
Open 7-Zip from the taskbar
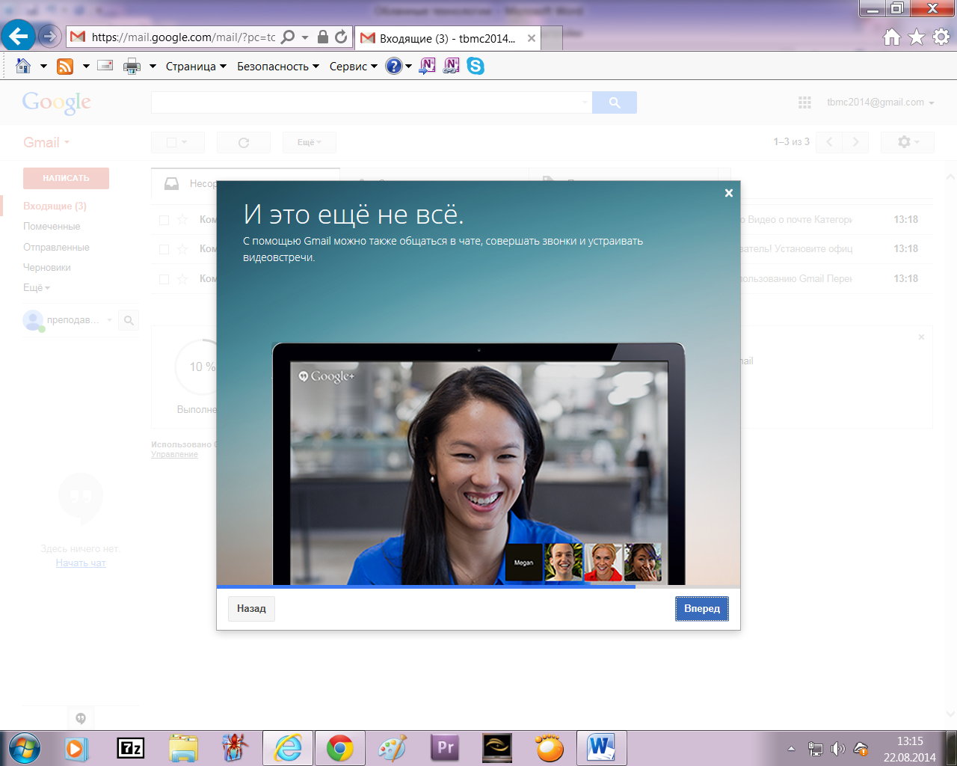tap(131, 748)
